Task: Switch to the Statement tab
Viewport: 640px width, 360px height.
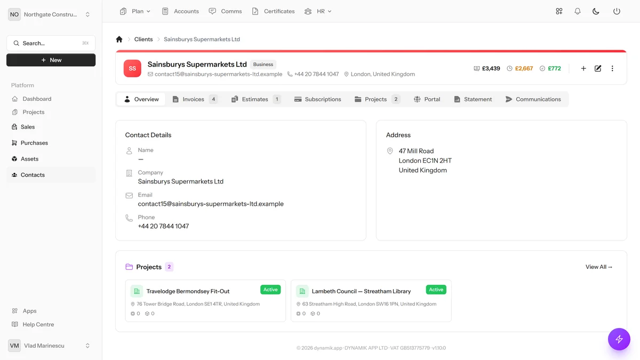Action: pos(473,99)
